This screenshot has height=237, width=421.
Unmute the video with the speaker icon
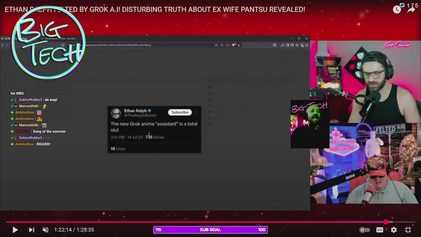(x=46, y=230)
